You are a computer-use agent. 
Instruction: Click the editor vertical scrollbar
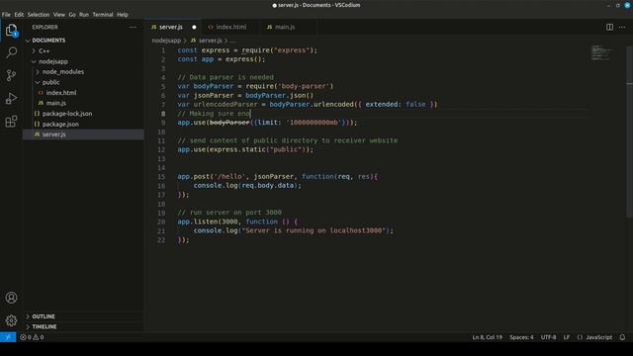coord(629,132)
